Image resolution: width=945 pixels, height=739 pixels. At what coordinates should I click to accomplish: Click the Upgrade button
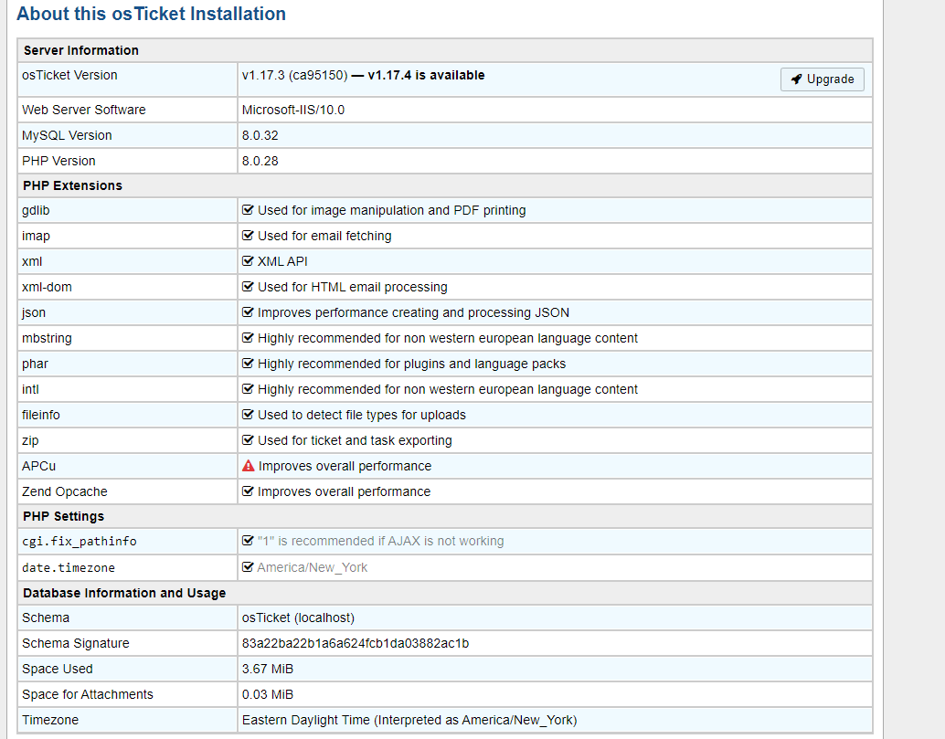[x=822, y=79]
